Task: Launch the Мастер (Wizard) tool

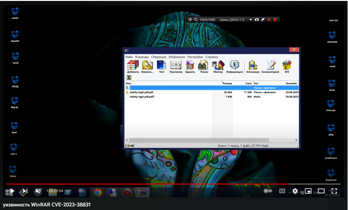Action: click(218, 66)
